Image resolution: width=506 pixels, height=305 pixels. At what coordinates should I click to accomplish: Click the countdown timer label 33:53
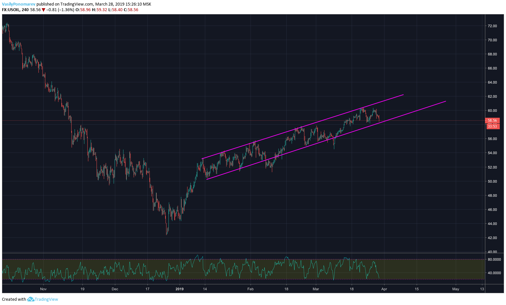click(x=492, y=126)
